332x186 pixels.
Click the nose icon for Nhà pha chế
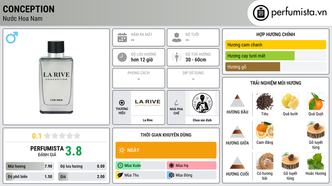[176, 103]
